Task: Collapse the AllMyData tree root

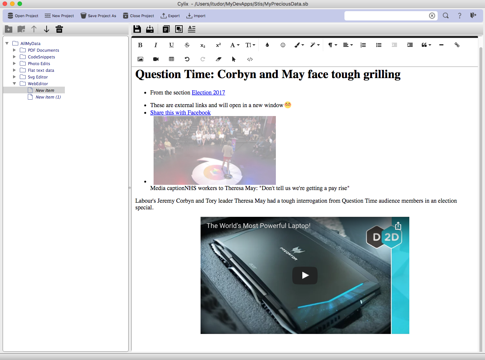Action: coord(7,43)
